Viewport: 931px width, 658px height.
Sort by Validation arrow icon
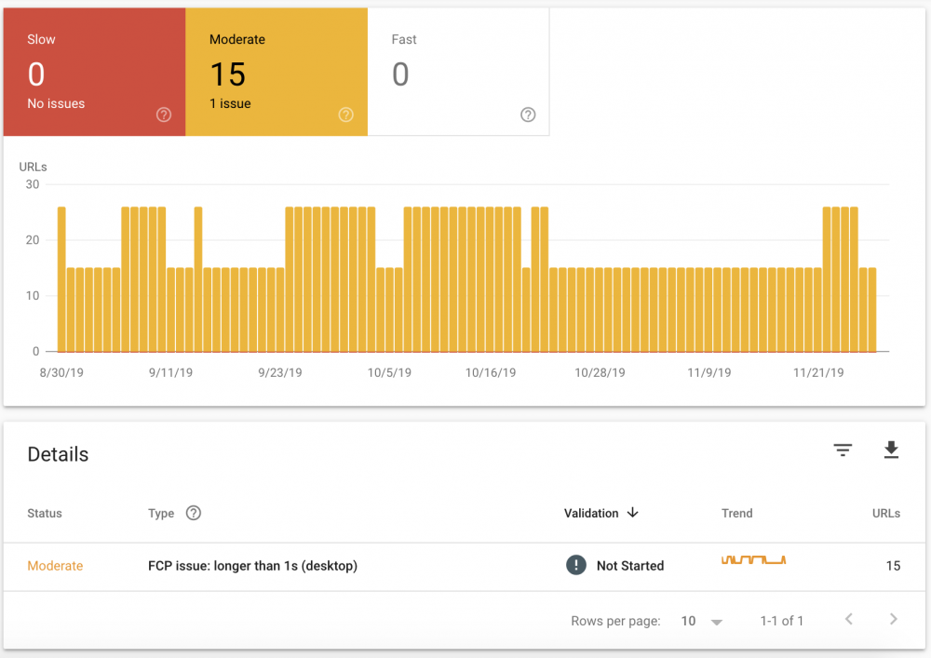pos(633,513)
